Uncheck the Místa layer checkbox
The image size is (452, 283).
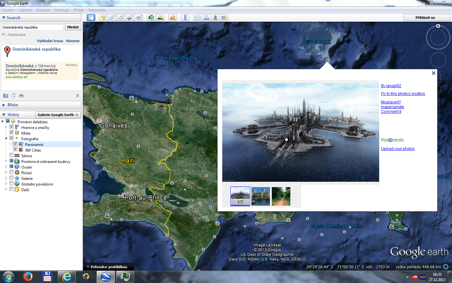(x=12, y=133)
